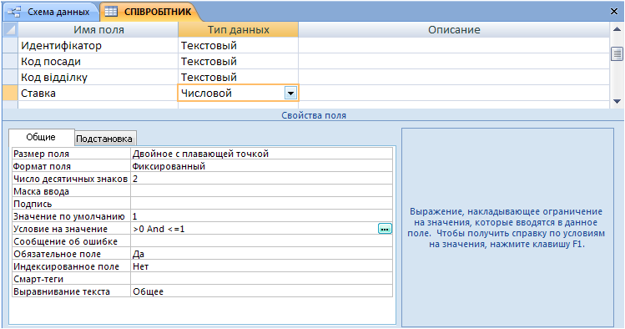Click the Описание column header
Image resolution: width=625 pixels, height=329 pixels.
tap(454, 29)
